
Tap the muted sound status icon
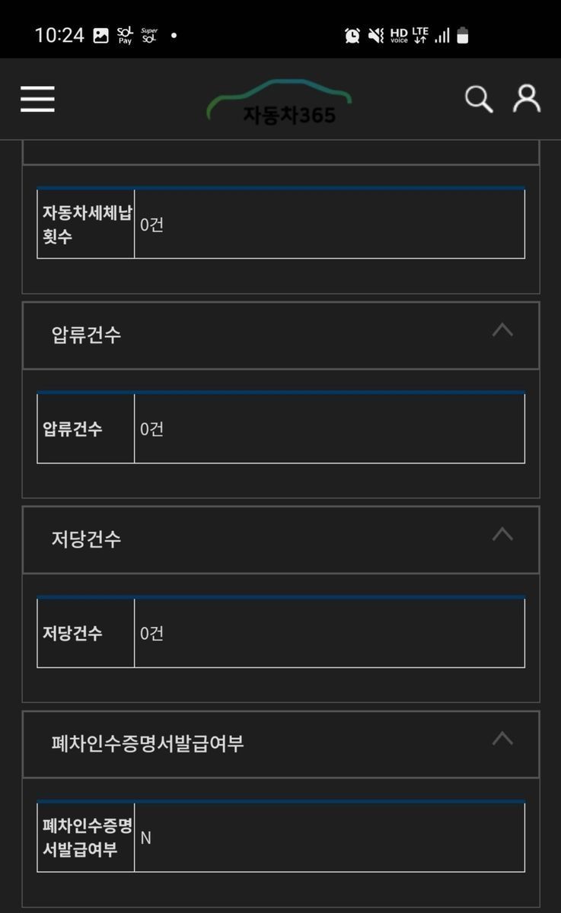click(x=376, y=35)
